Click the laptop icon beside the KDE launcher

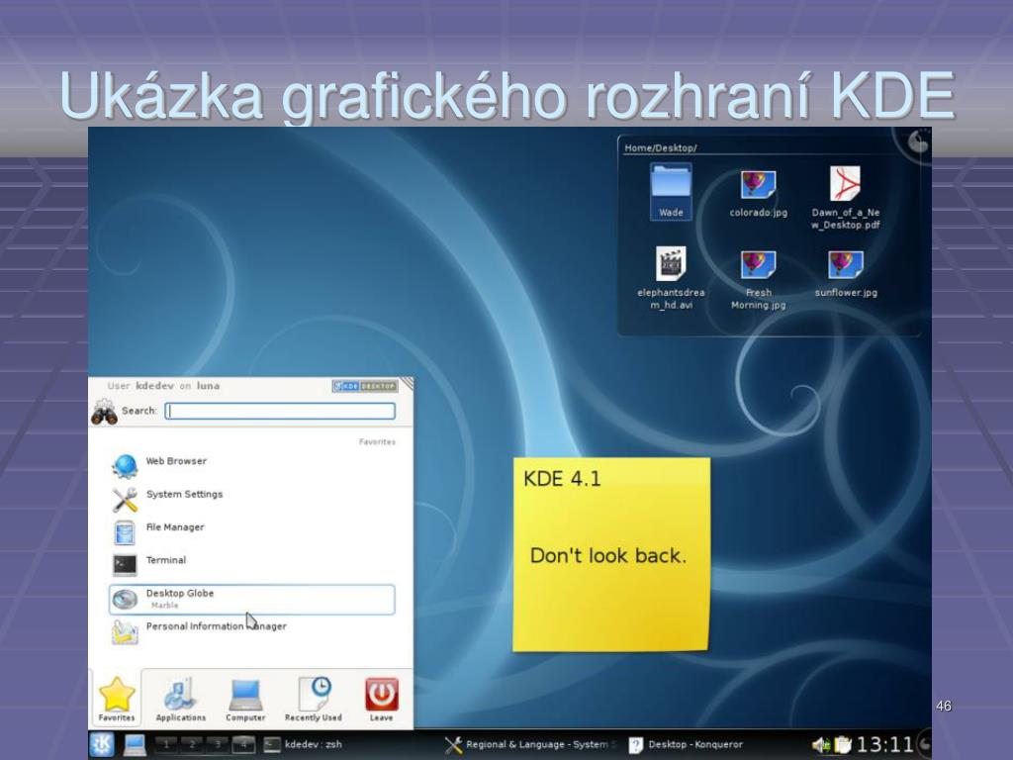[x=135, y=745]
